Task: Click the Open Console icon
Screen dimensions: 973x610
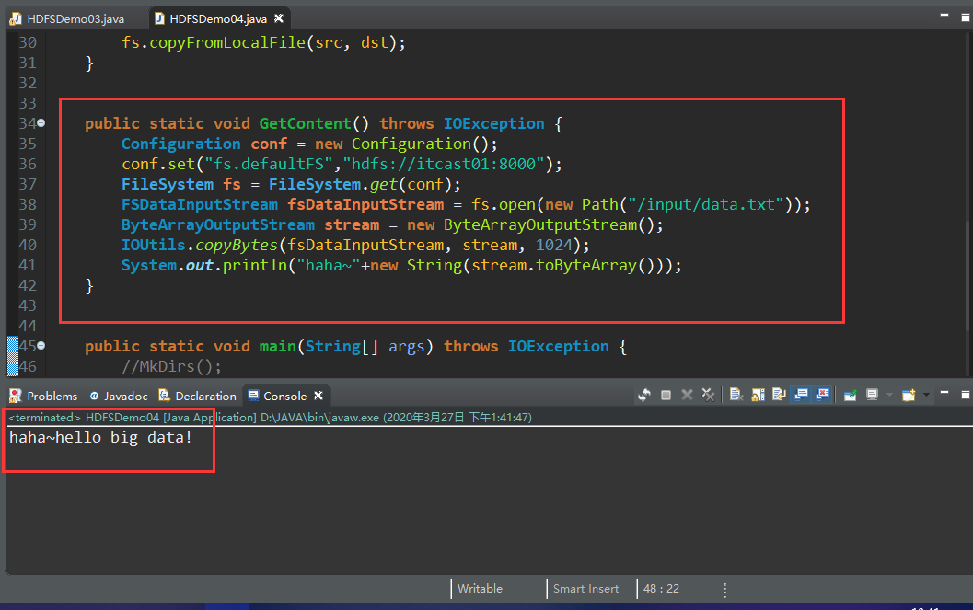Action: [x=909, y=395]
